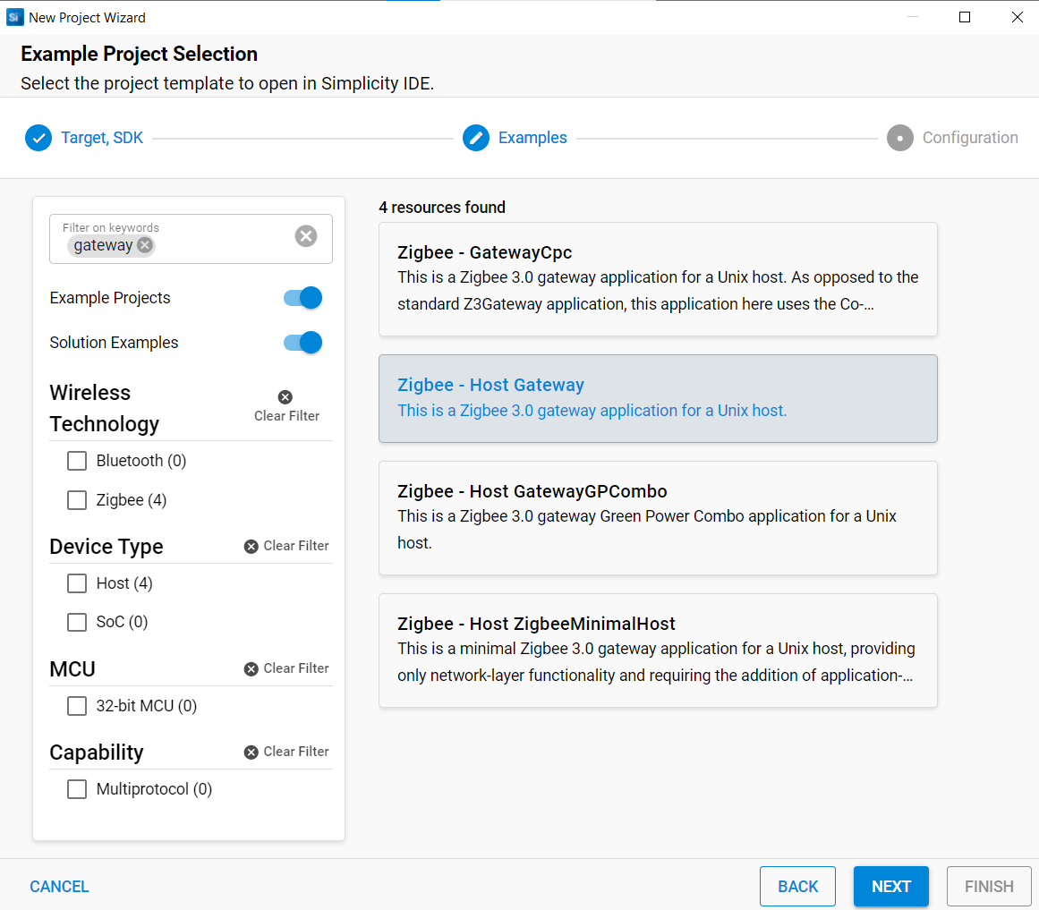1039x910 pixels.
Task: Click the CANCEL link
Action: click(x=59, y=887)
